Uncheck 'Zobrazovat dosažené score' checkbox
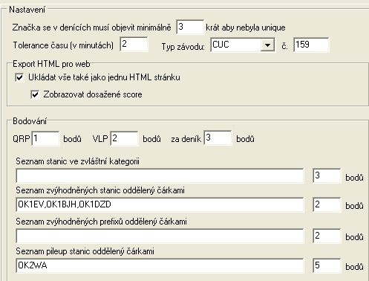Image resolution: width=369 pixels, height=281 pixels. pos(35,94)
